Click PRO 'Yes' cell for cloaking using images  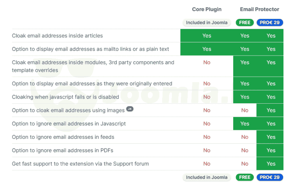tap(271, 110)
